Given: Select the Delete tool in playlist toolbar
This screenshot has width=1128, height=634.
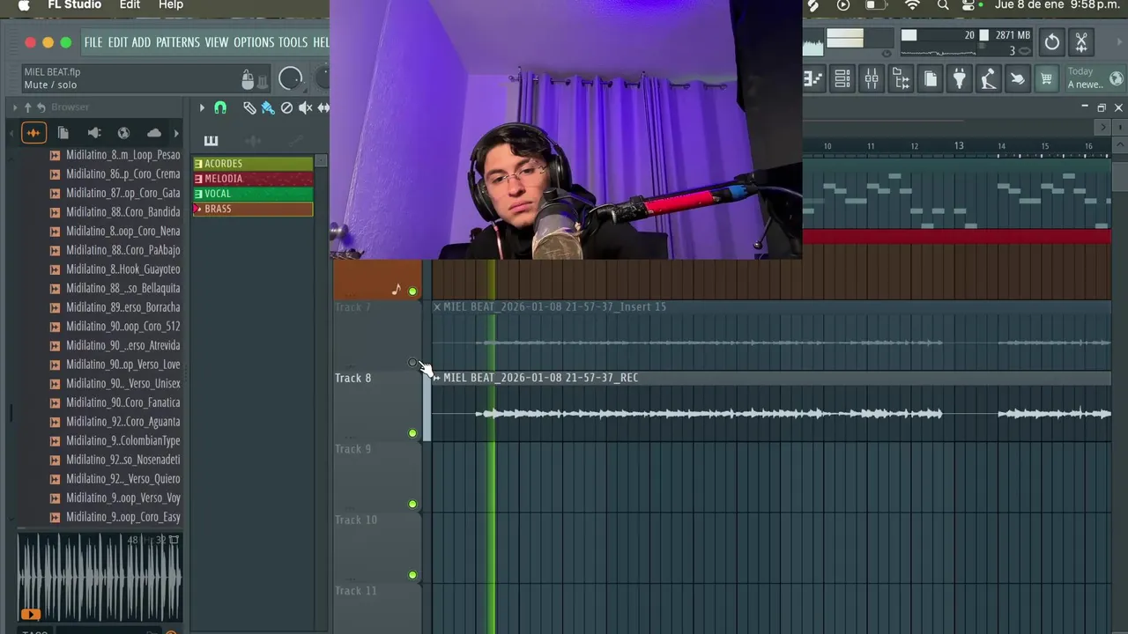Looking at the screenshot, I should pyautogui.click(x=286, y=107).
